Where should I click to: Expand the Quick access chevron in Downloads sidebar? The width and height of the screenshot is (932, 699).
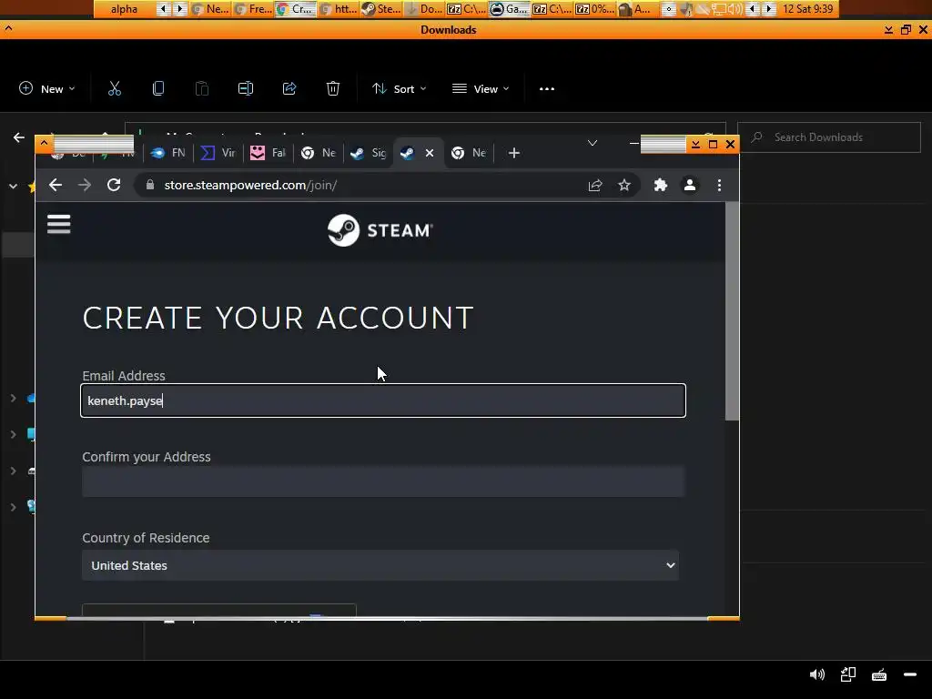pos(13,186)
